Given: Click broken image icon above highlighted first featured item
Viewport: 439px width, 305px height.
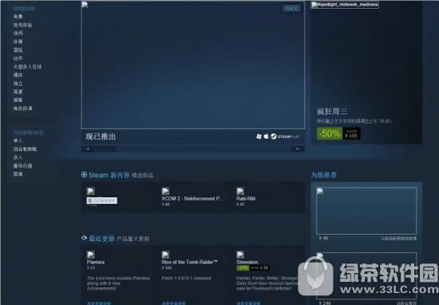Looking at the screenshot, I should coord(90,192).
